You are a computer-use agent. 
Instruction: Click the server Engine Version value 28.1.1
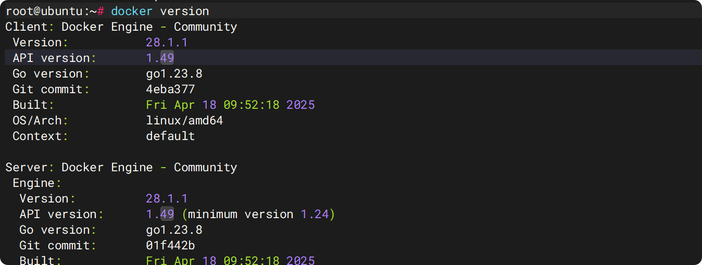[167, 198]
